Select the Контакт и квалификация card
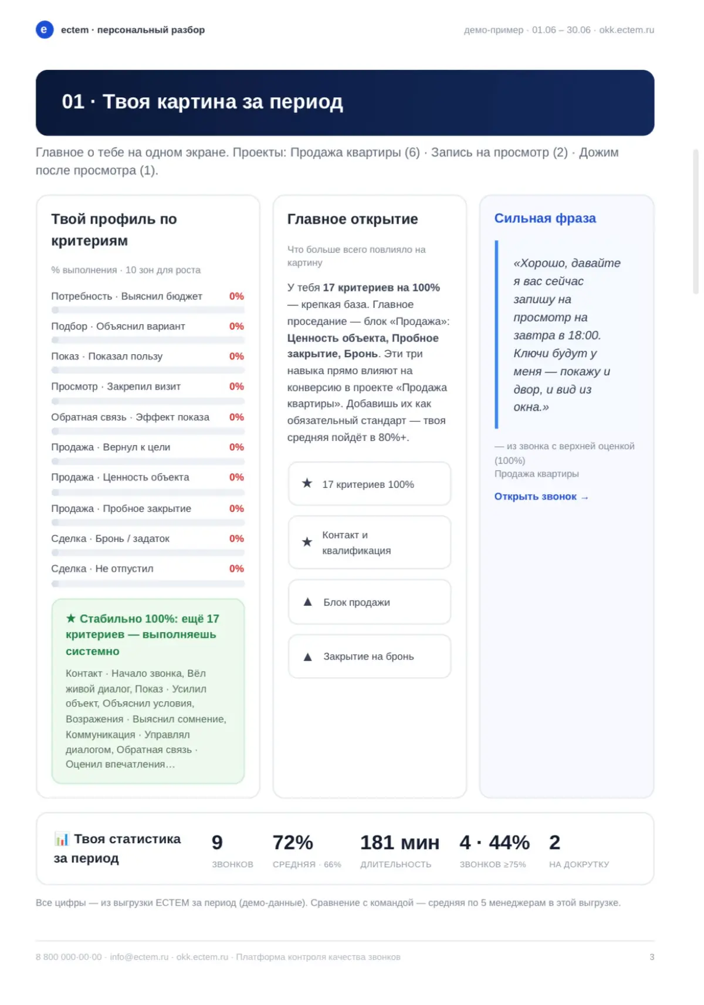This screenshot has height=1005, width=704. [370, 542]
